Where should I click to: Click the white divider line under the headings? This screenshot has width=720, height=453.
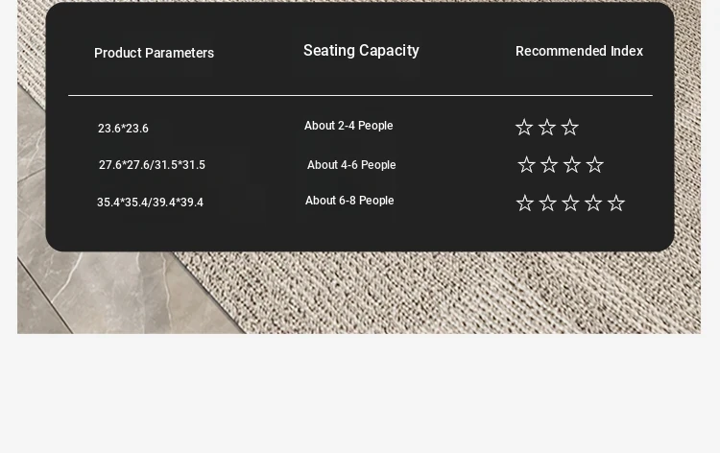360,95
